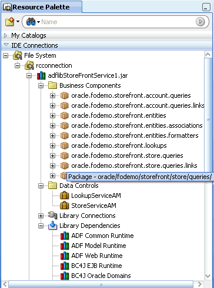This screenshot has width=214, height=288.
Task: Click the adflibStoreFrontService1.jar library icon
Action: 41,75
